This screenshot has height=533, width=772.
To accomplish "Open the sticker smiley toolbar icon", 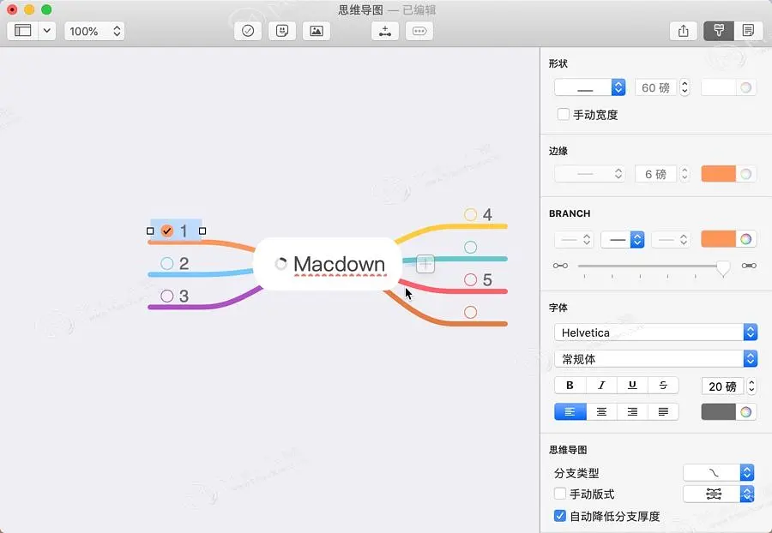I will coord(282,31).
